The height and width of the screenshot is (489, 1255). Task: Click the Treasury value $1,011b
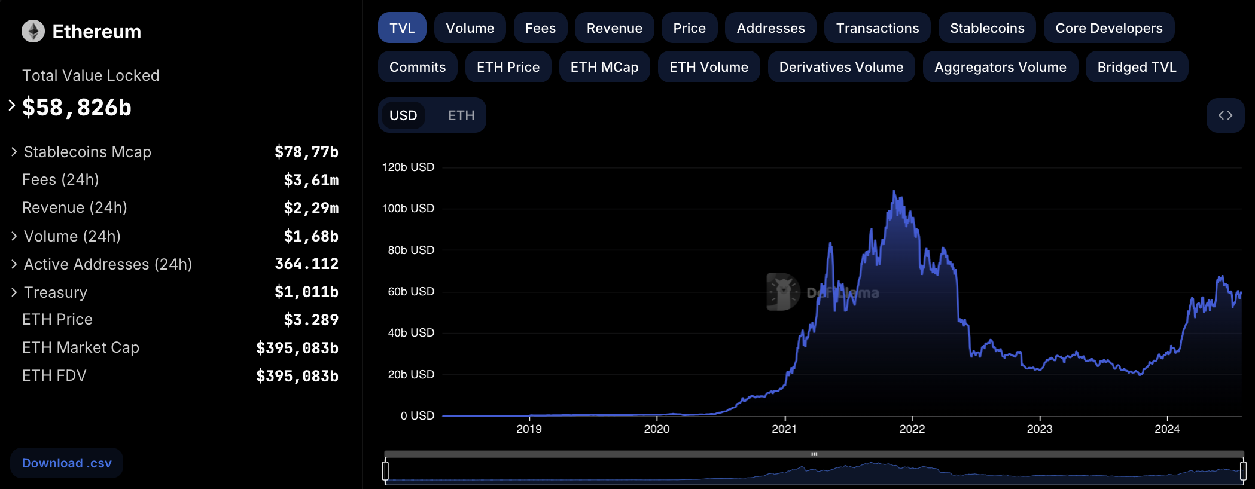coord(306,292)
